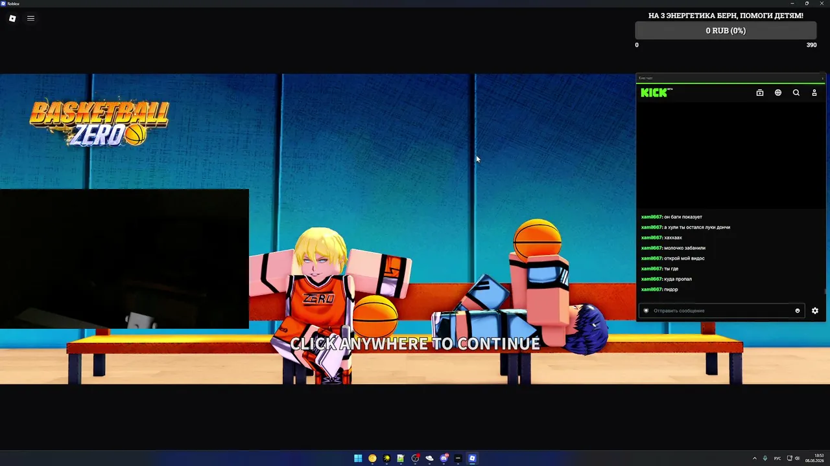The height and width of the screenshot is (466, 830).
Task: Click the Roblox icon on the taskbar
Action: [x=472, y=458]
